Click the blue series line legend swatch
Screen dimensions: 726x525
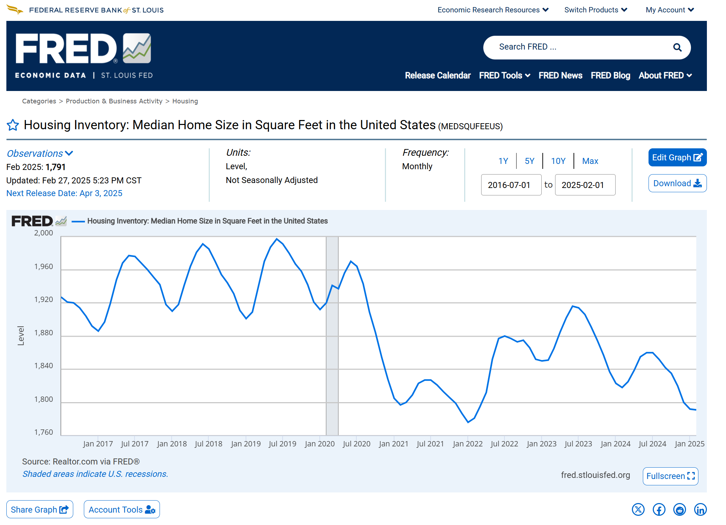(x=78, y=221)
